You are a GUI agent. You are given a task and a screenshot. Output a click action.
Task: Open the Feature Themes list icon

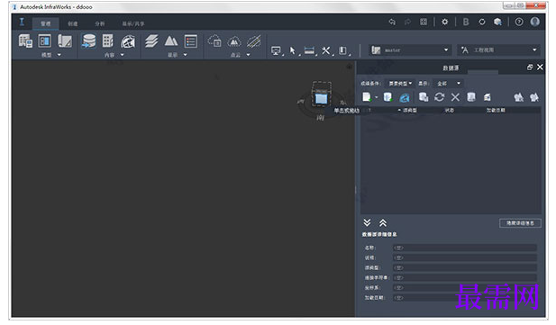(191, 41)
